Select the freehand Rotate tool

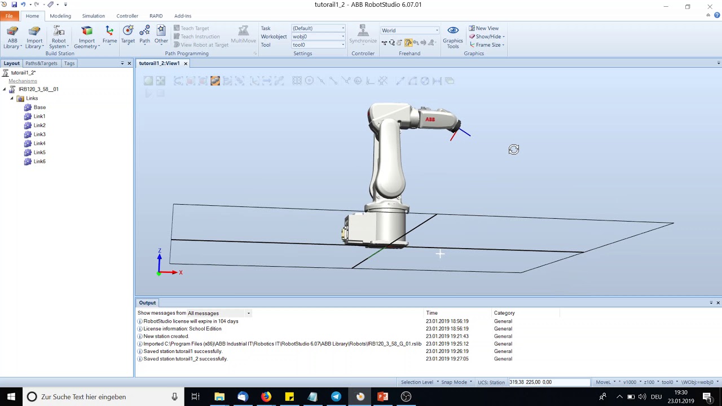(392, 43)
